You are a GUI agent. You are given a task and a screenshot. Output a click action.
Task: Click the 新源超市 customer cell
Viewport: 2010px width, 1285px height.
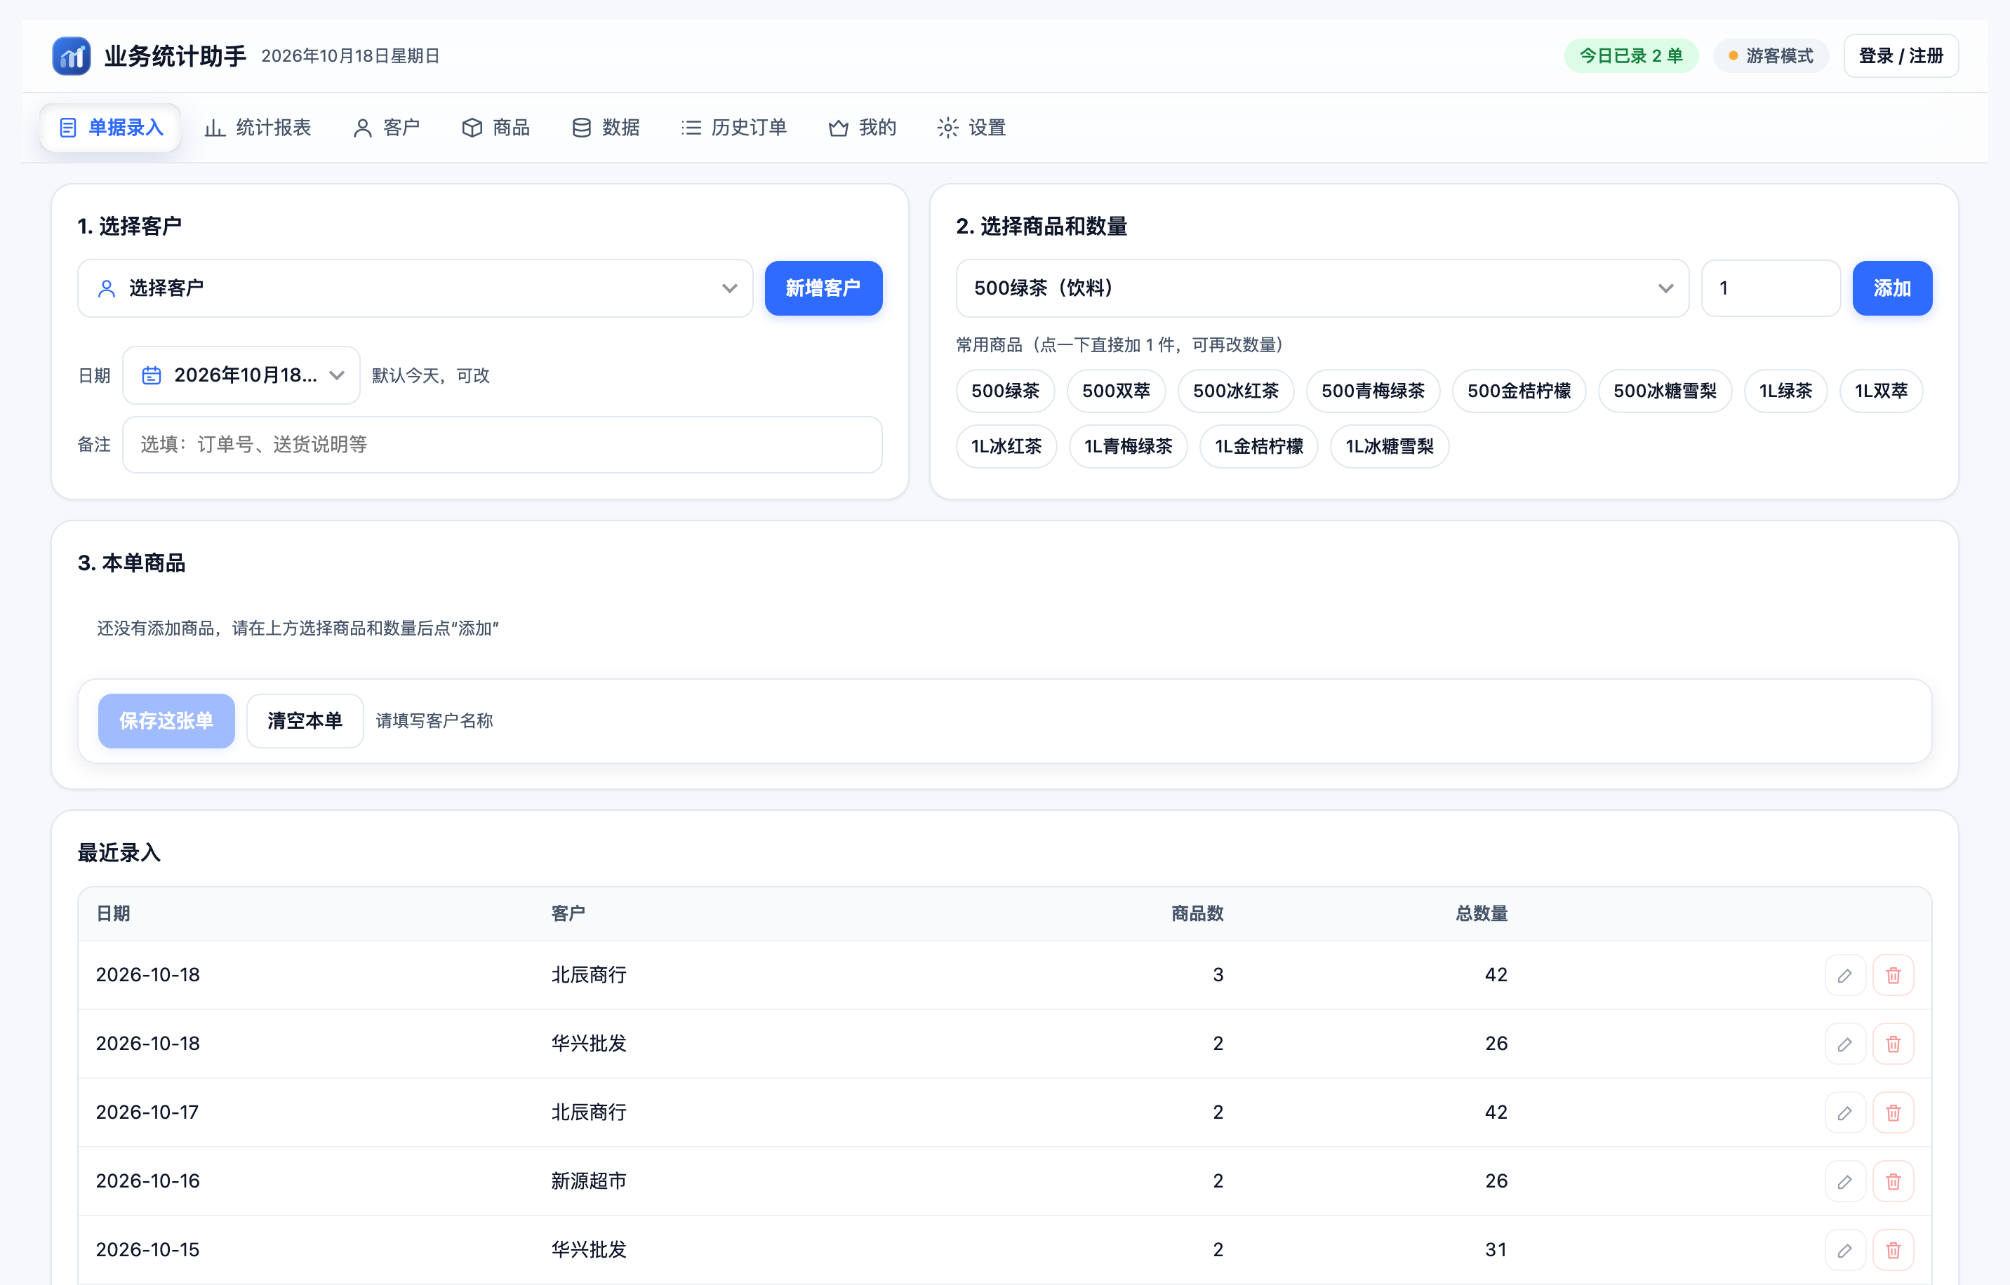coord(589,1181)
